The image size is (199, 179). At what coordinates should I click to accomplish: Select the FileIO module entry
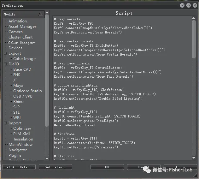pos(14,64)
